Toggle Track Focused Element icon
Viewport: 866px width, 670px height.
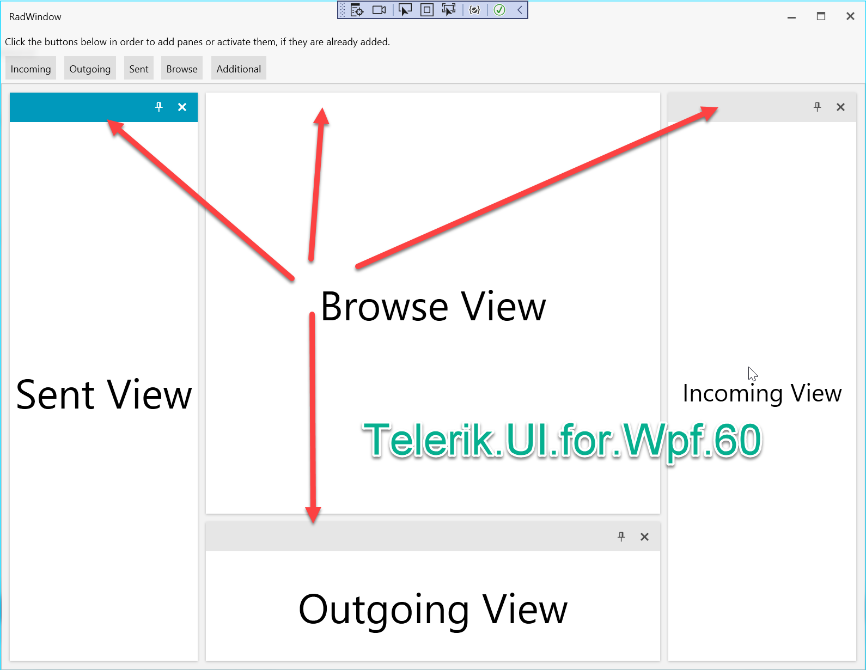pos(449,10)
